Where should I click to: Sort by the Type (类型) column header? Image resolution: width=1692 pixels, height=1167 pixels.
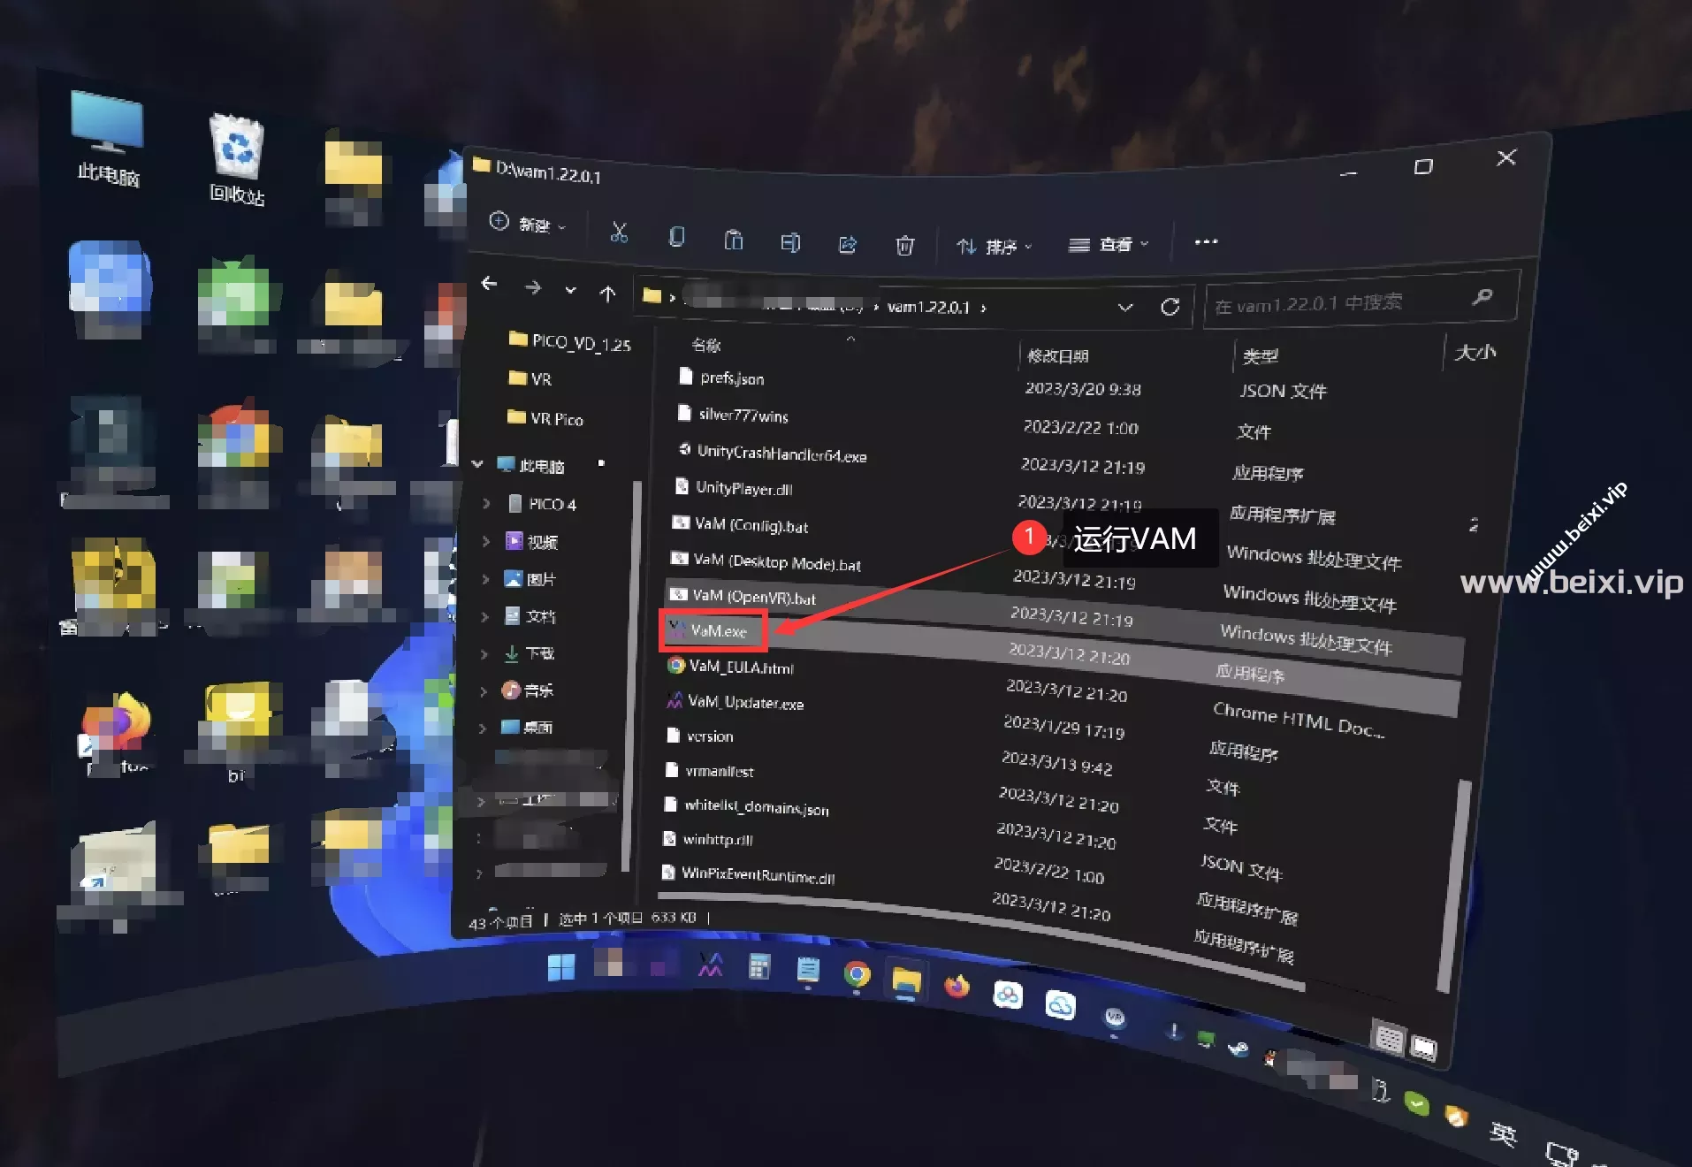point(1260,356)
